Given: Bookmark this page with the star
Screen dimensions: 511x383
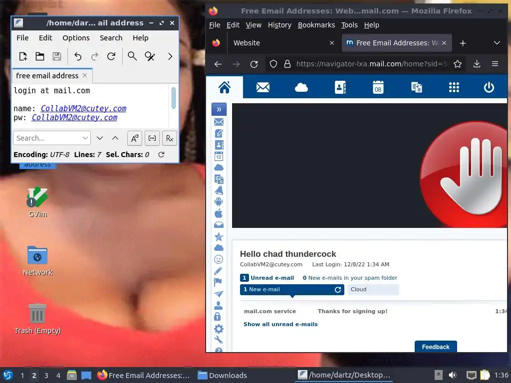Looking at the screenshot, I should pos(458,64).
